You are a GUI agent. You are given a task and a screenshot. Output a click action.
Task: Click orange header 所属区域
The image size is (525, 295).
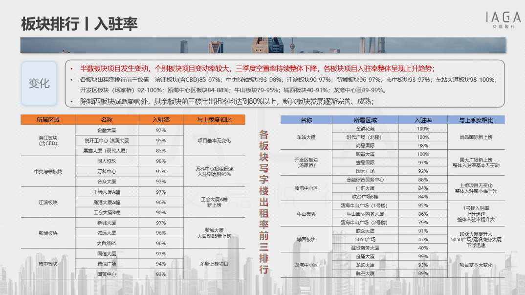(48, 120)
